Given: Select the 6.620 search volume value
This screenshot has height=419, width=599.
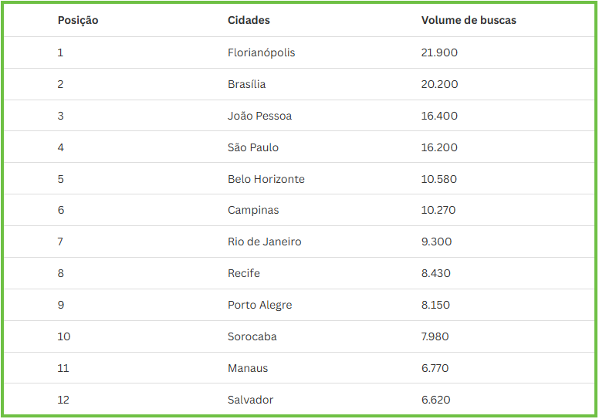Looking at the screenshot, I should 435,400.
